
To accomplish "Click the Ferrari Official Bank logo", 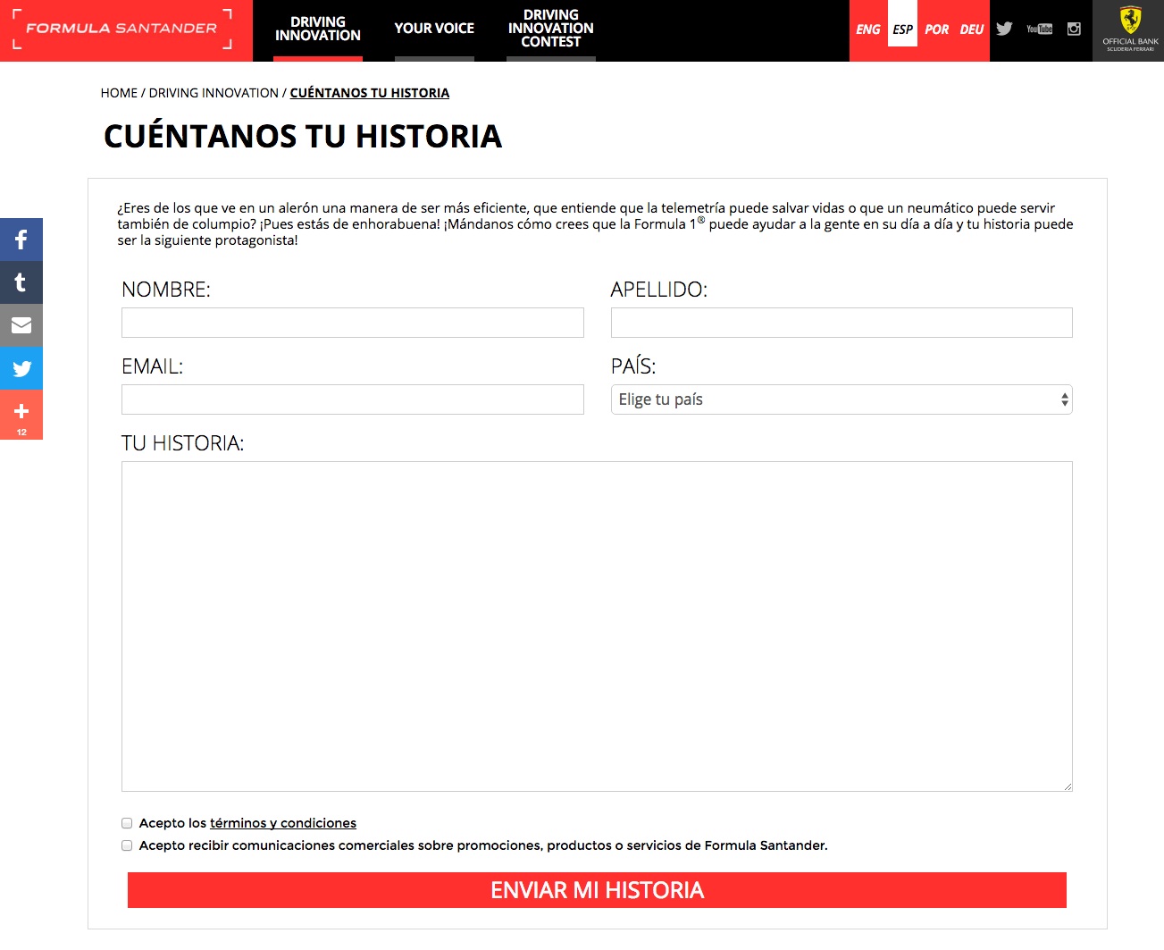I will click(x=1129, y=29).
